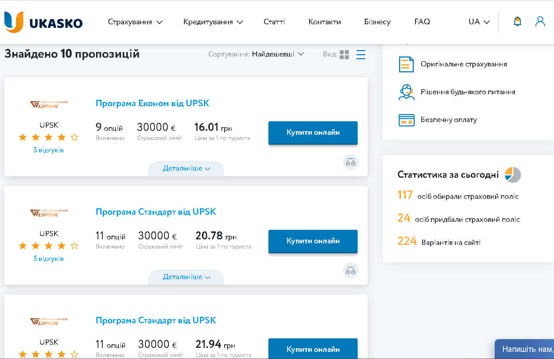Click Знайдено 10 пропозицій heading
This screenshot has width=554, height=359.
72,54
